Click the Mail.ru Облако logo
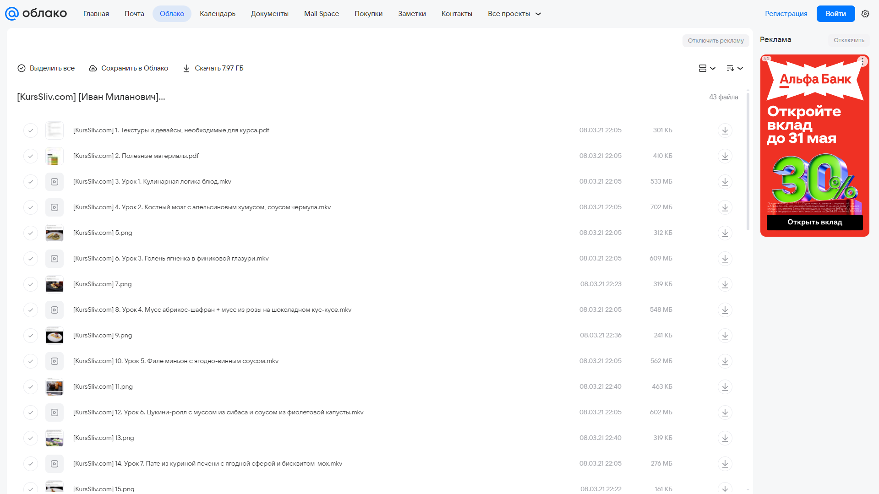879x494 pixels. (x=36, y=14)
